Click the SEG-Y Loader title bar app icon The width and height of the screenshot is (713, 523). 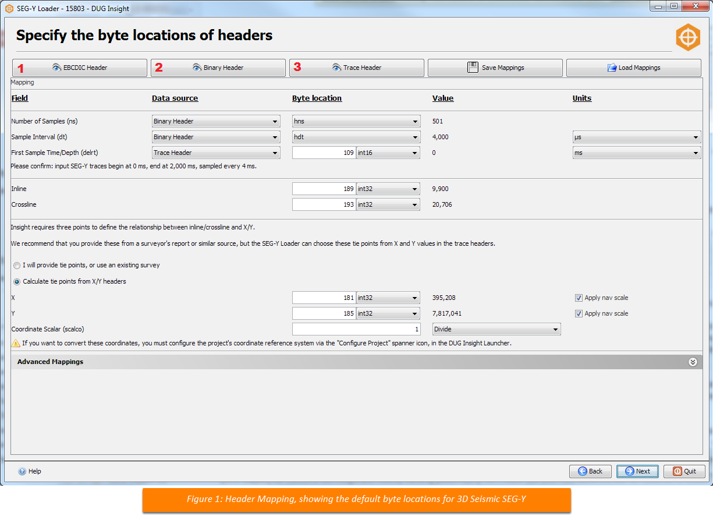pyautogui.click(x=9, y=9)
